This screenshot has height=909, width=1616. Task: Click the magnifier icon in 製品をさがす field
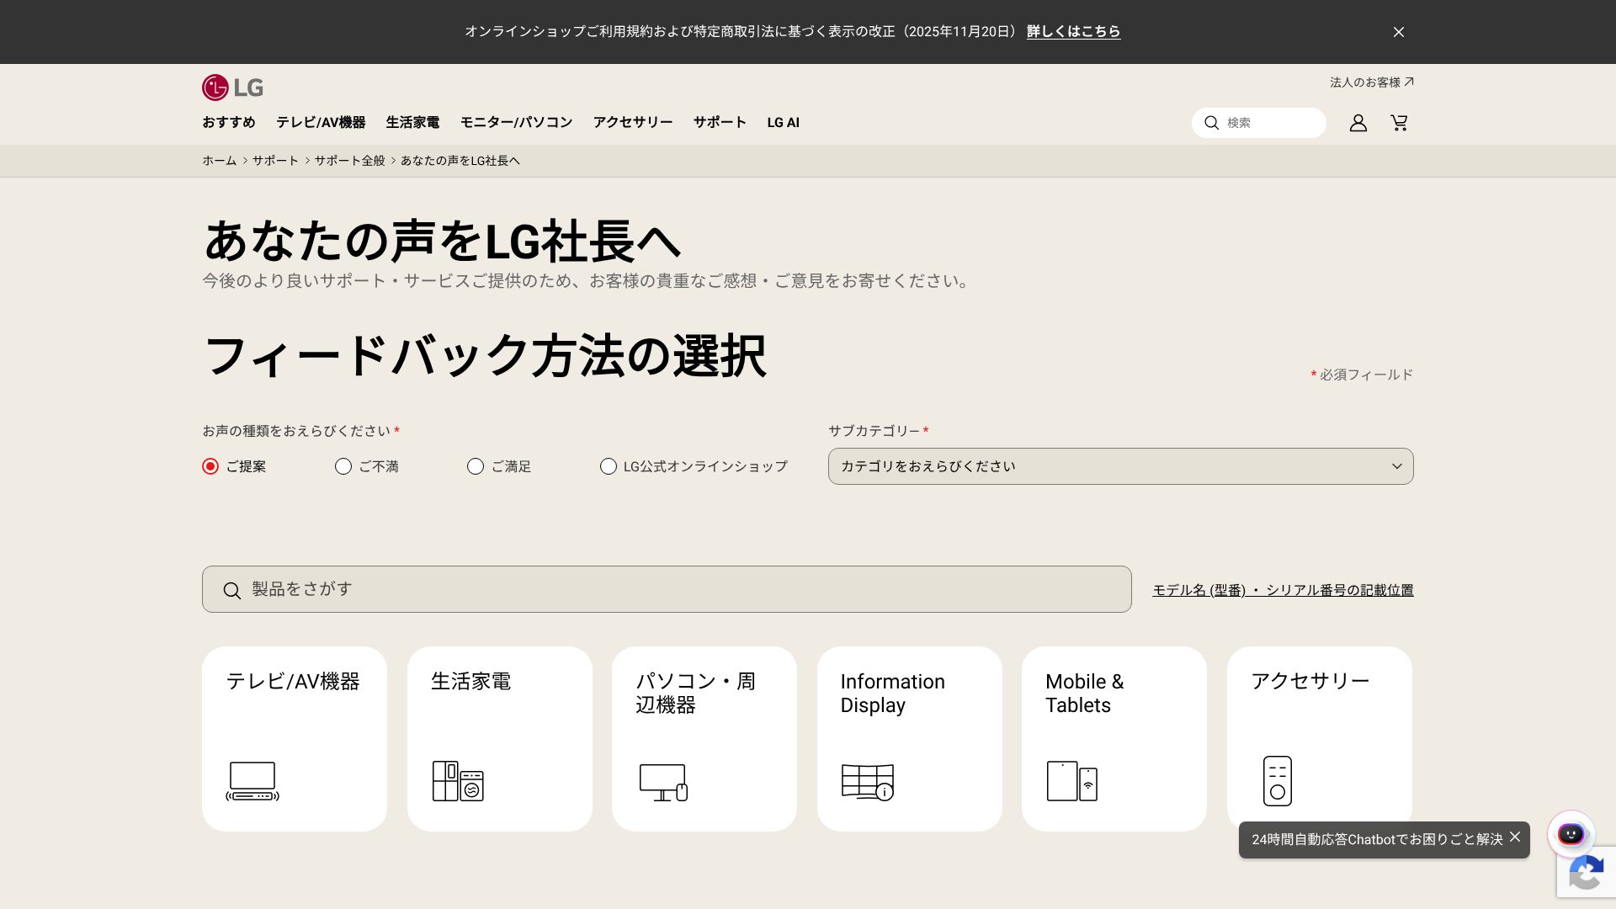click(x=232, y=591)
